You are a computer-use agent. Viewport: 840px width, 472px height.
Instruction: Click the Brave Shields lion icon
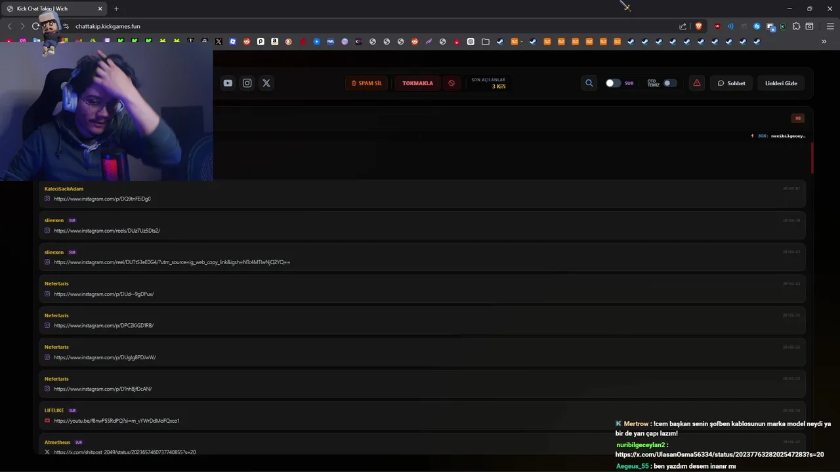pos(698,26)
